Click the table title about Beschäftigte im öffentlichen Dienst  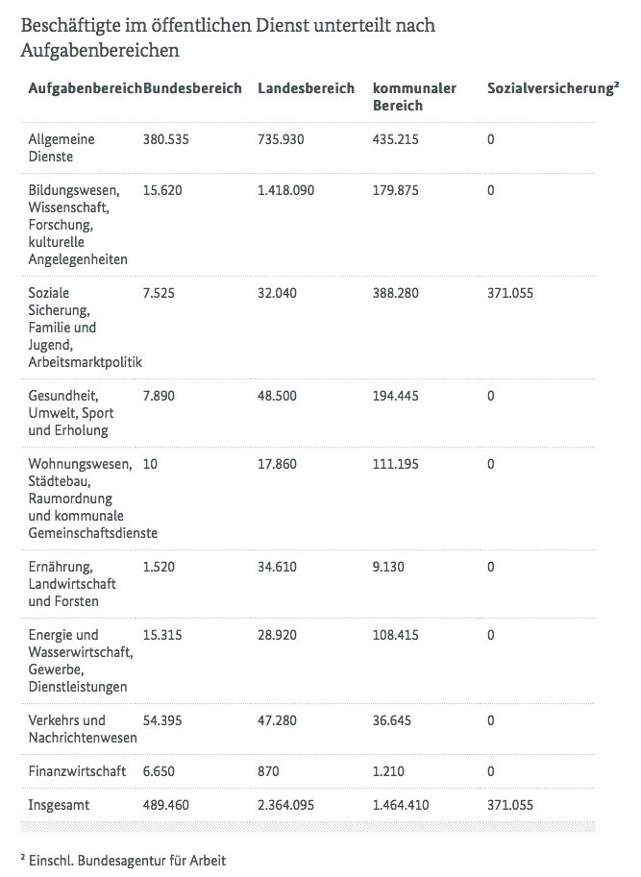(x=228, y=37)
